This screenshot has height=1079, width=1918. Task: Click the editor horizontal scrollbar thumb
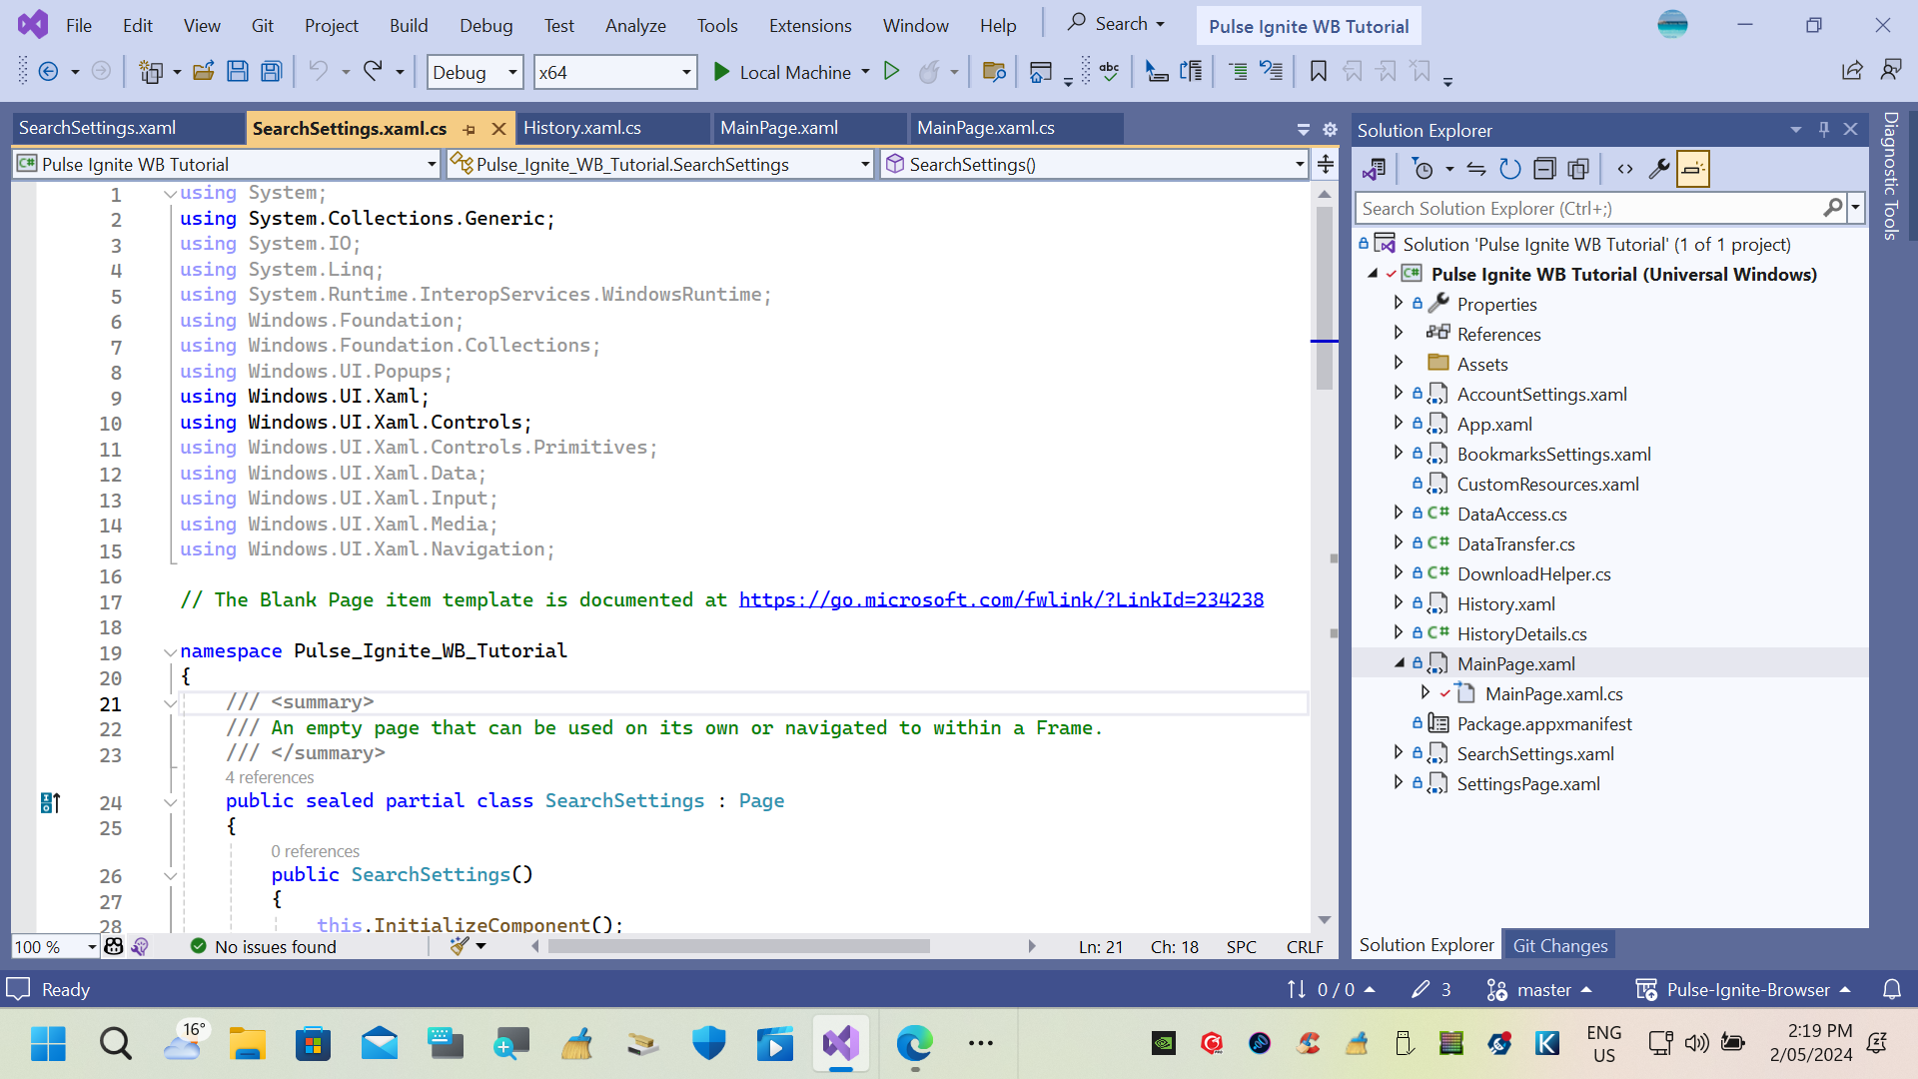739,946
